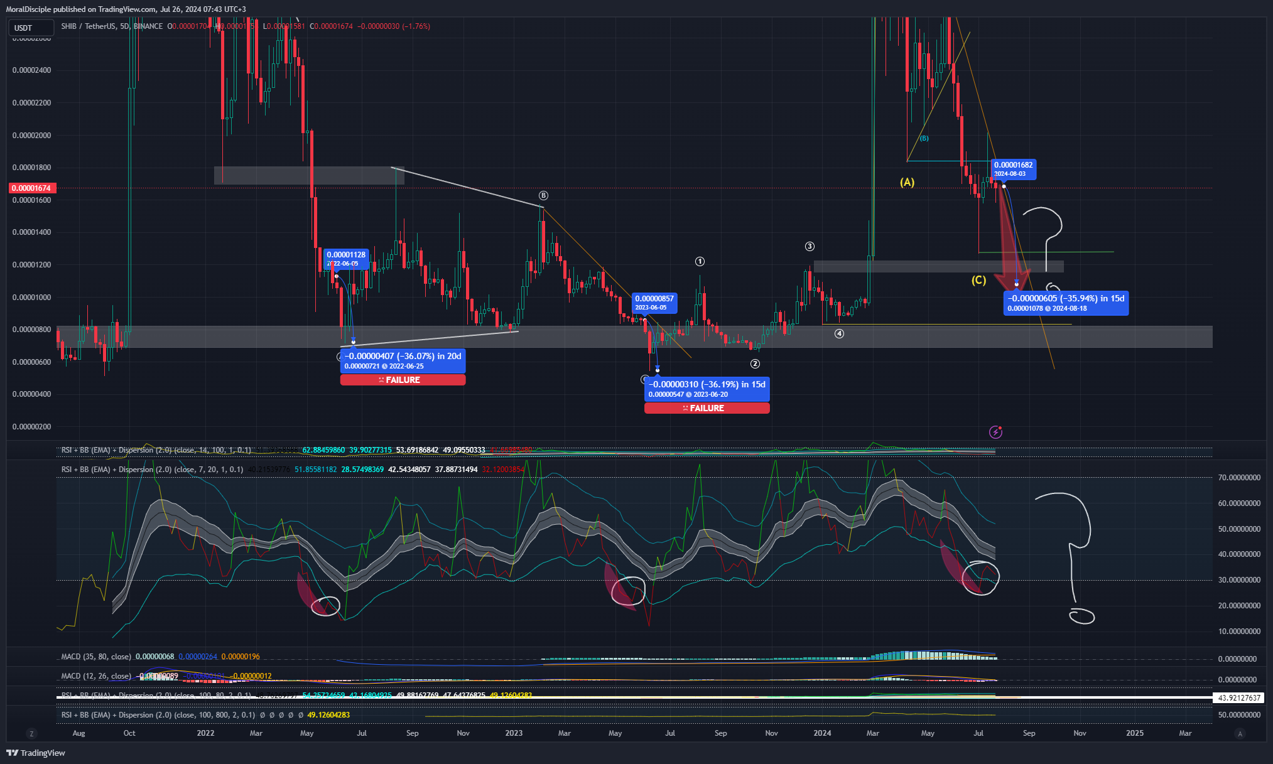Viewport: 1273px width, 764px height.
Task: Click the 0.00001128 2022-06-05 price label
Action: point(345,259)
